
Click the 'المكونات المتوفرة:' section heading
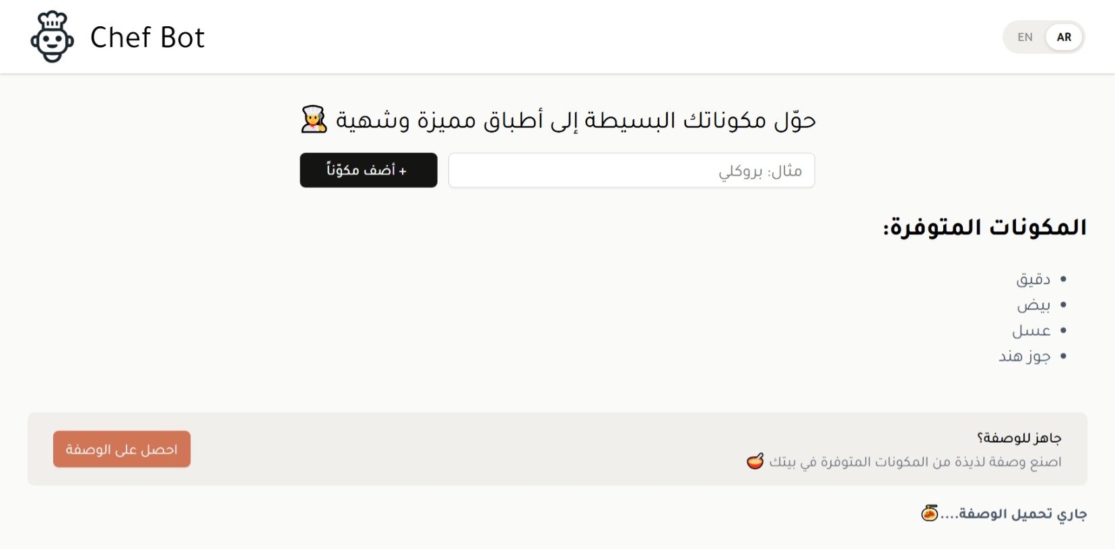tap(984, 227)
